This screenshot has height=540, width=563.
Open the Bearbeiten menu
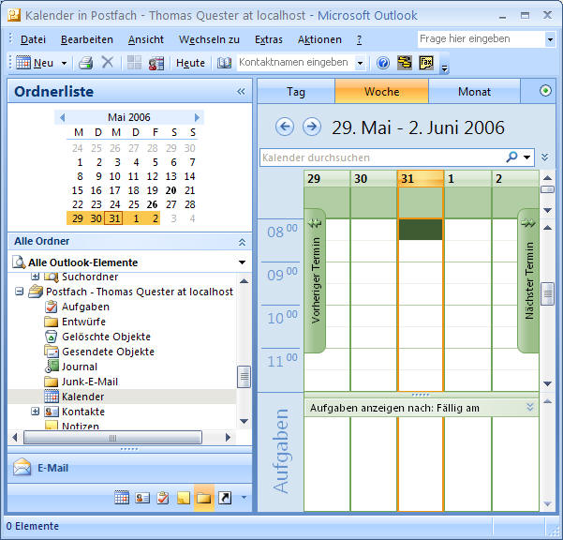coord(87,39)
